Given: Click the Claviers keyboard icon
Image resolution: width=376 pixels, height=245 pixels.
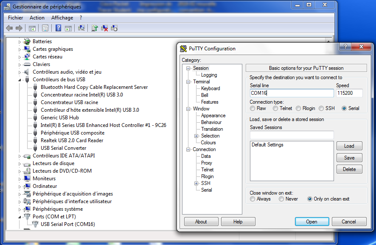Looking at the screenshot, I should click(27, 64).
